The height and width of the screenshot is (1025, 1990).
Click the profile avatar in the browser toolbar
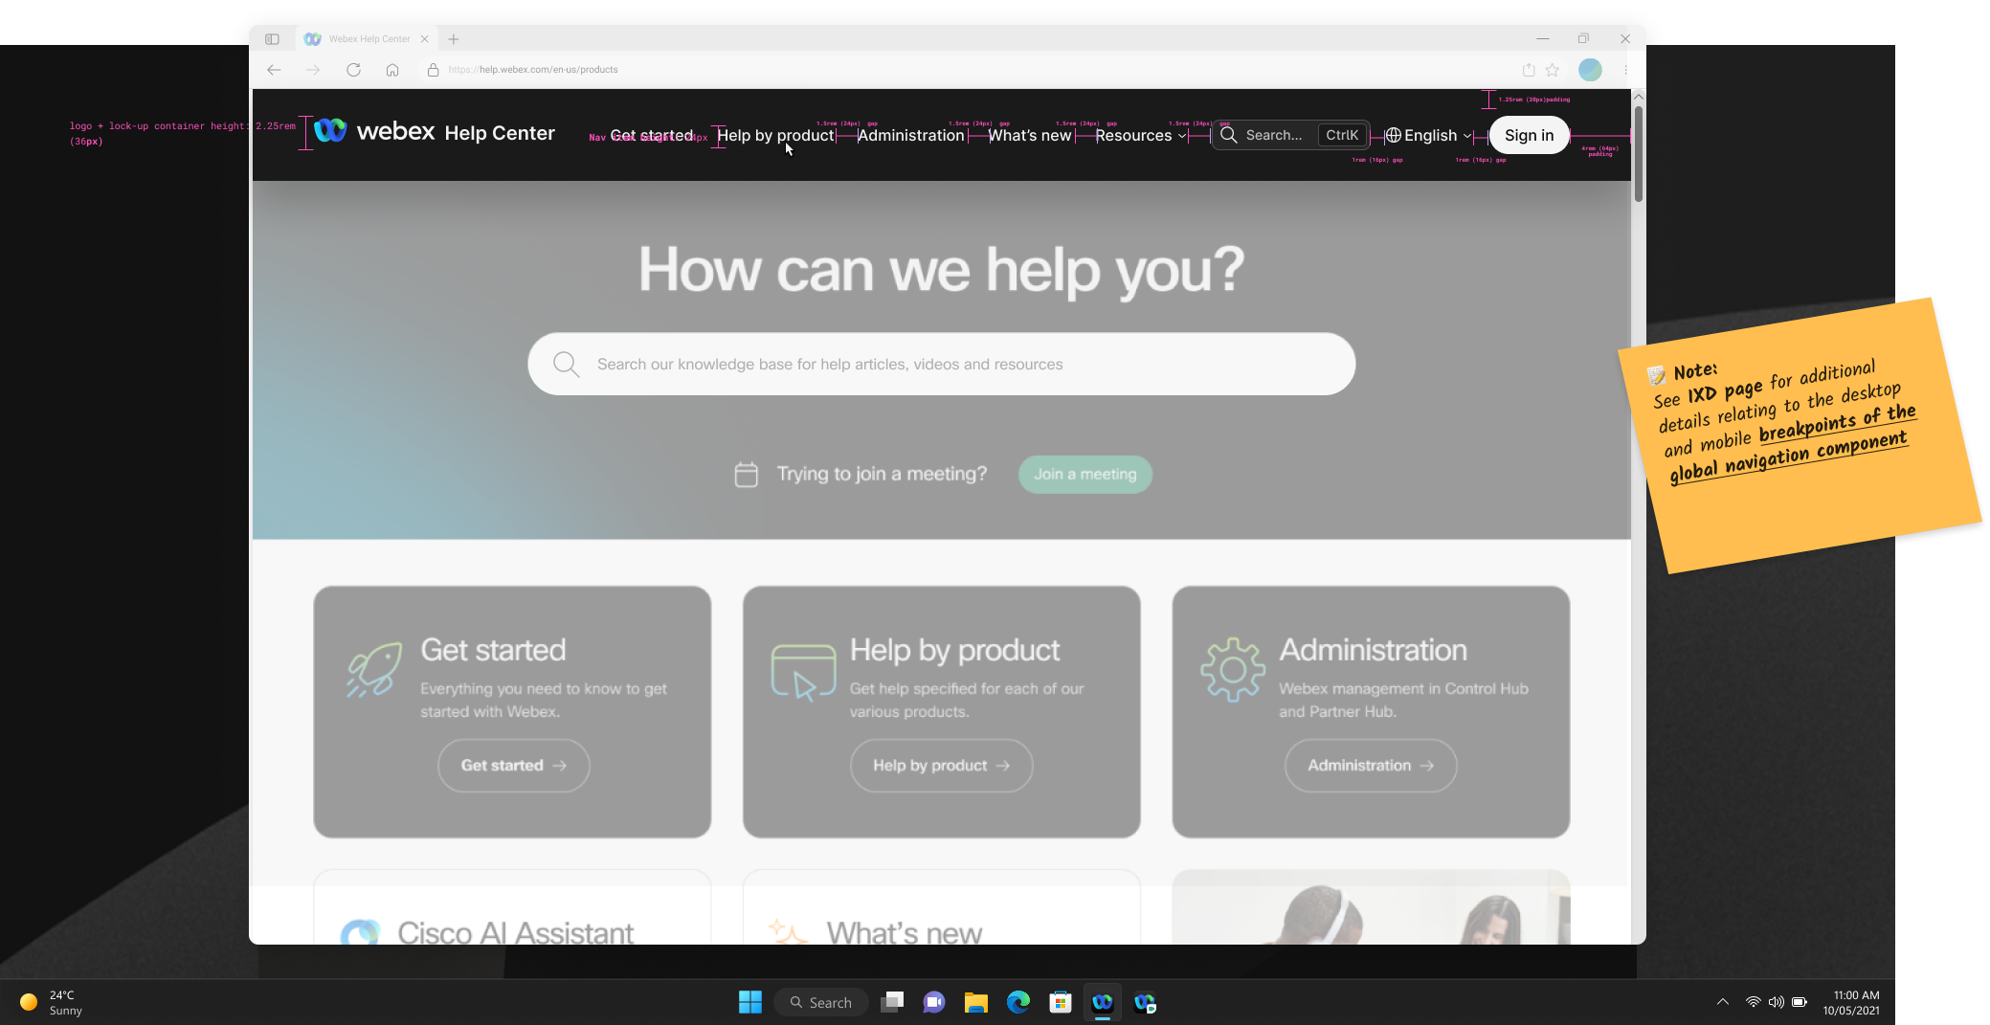pyautogui.click(x=1591, y=69)
